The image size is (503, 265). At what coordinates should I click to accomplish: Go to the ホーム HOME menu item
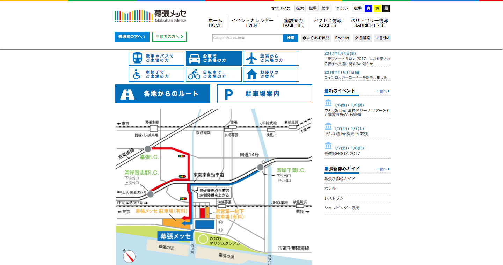(216, 23)
